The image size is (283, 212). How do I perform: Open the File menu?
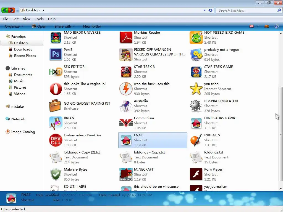[x=5, y=19]
